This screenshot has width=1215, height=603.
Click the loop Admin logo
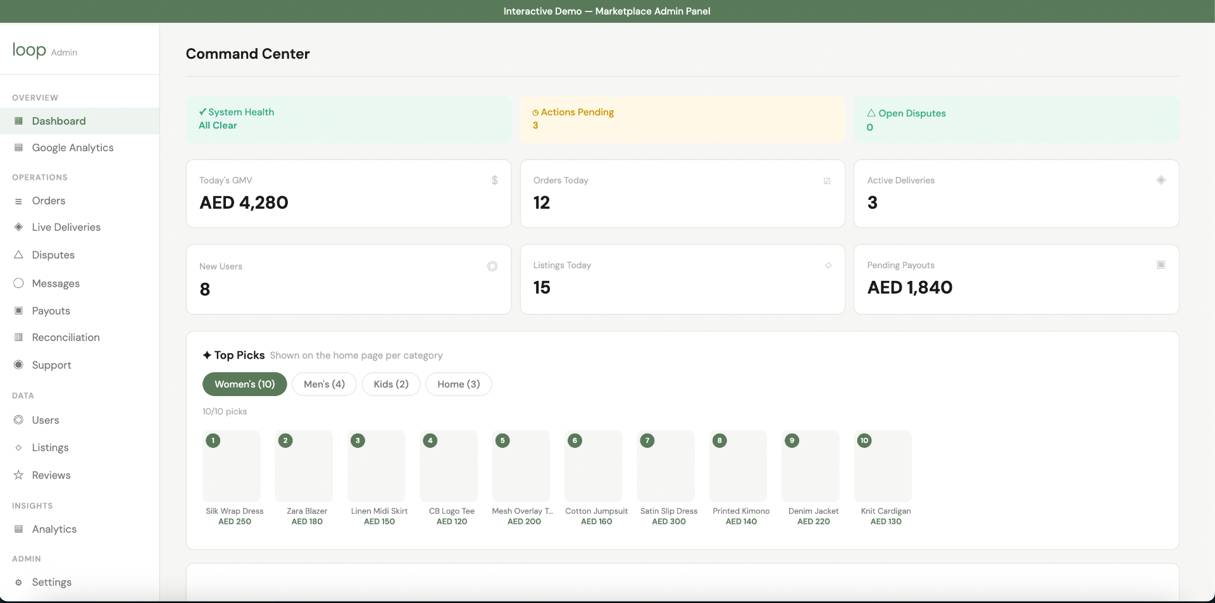click(x=45, y=51)
